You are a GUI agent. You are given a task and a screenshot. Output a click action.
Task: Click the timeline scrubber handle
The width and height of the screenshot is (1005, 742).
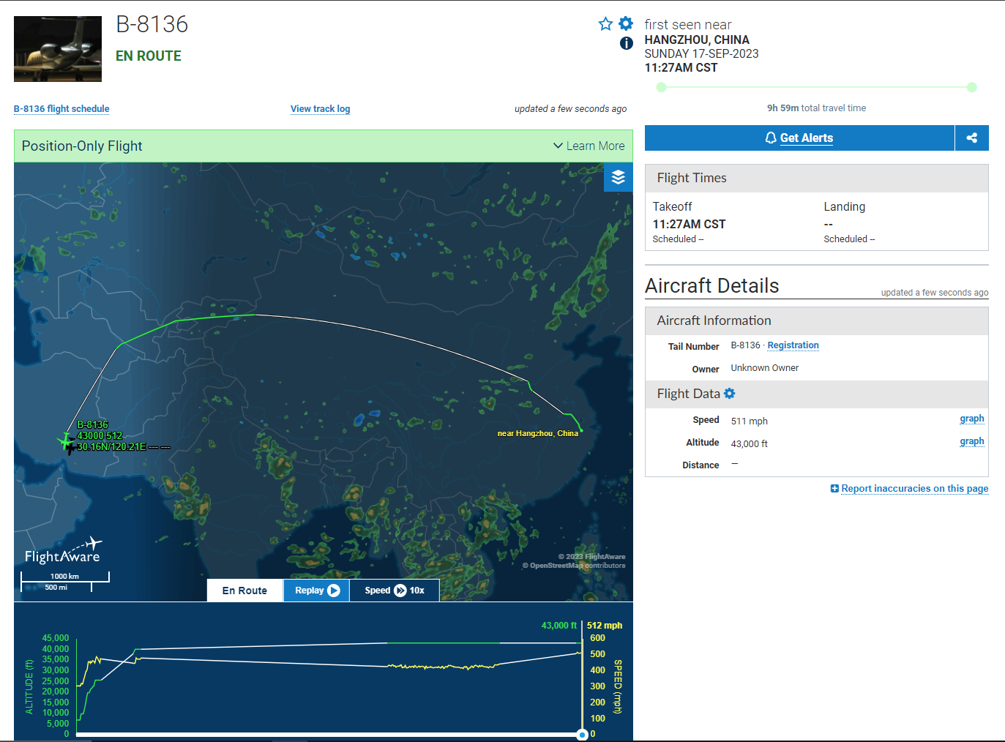(583, 734)
